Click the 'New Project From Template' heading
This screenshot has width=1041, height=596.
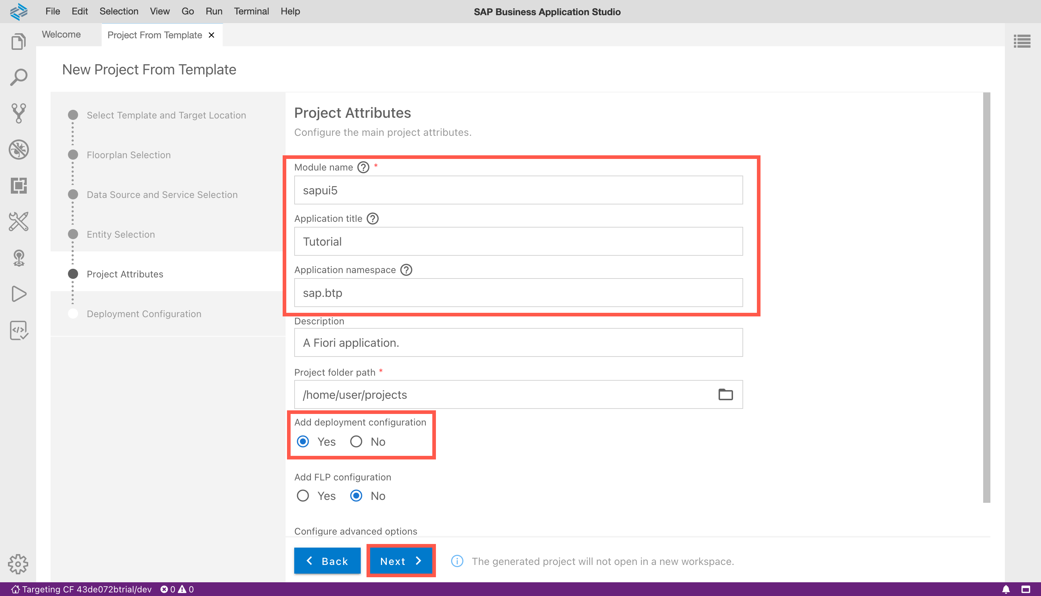pyautogui.click(x=149, y=70)
